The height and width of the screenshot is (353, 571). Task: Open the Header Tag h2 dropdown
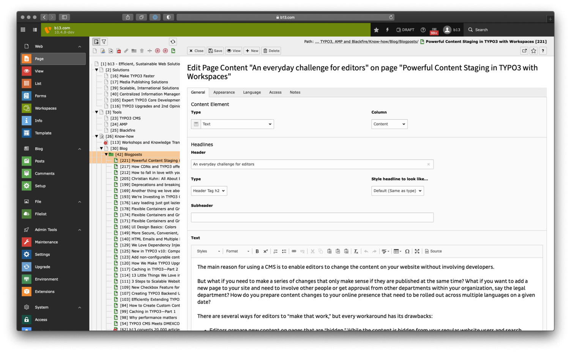click(209, 191)
